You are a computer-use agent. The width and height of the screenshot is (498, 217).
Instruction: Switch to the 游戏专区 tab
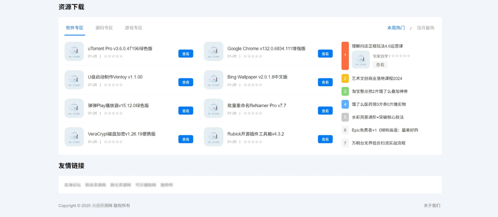click(x=133, y=28)
